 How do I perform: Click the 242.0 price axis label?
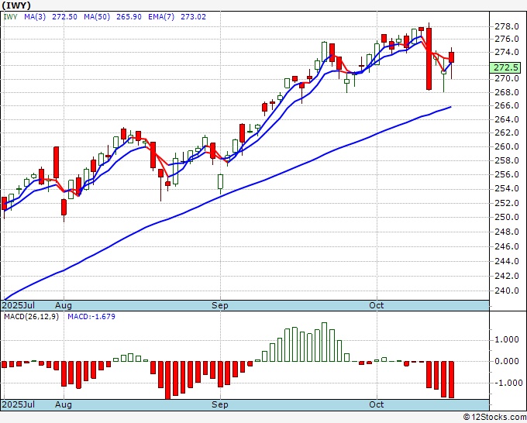tap(507, 276)
